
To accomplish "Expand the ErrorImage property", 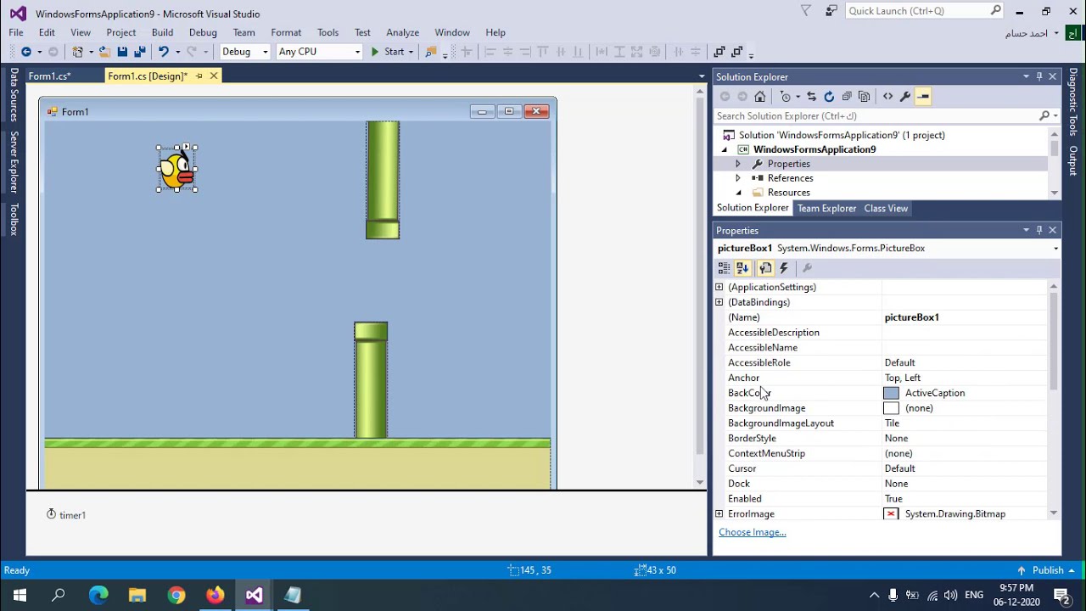I will tap(719, 514).
